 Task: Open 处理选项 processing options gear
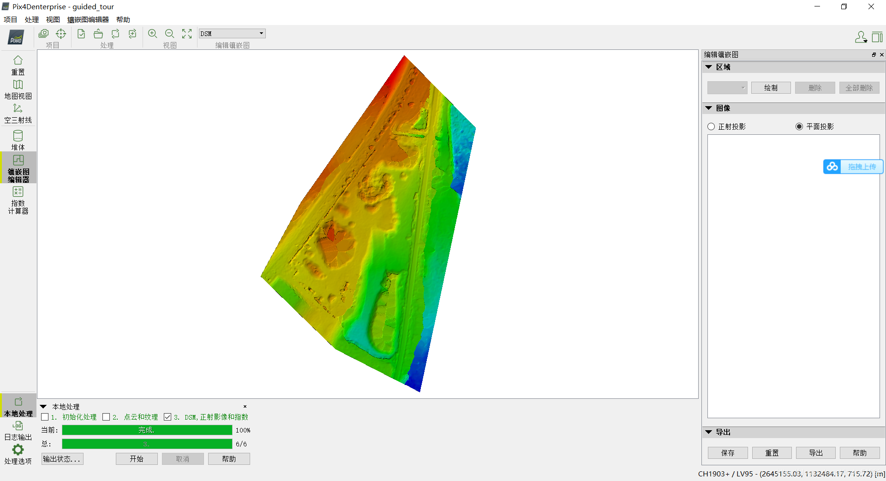pyautogui.click(x=18, y=455)
